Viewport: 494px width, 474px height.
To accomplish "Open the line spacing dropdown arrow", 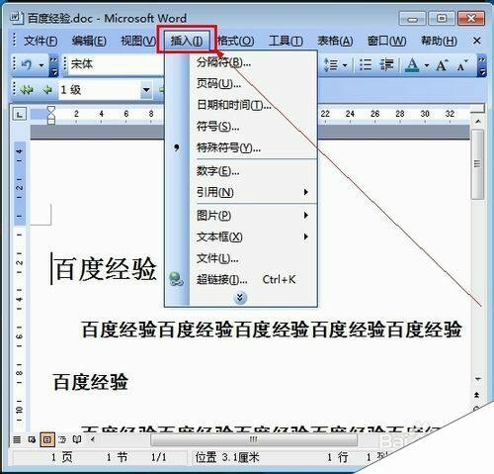I will coord(345,65).
